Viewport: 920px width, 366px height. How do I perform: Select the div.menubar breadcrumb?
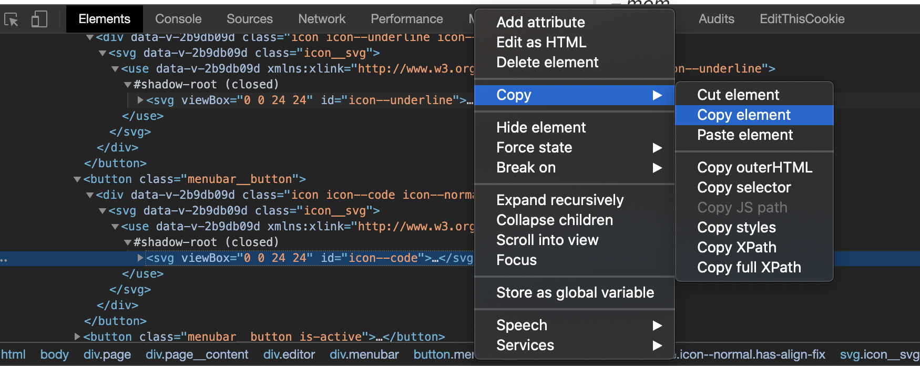pos(364,354)
